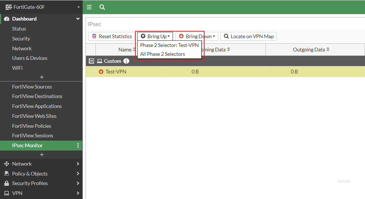365x199 pixels.
Task: Expand the Network menu chevron
Action: point(78,164)
